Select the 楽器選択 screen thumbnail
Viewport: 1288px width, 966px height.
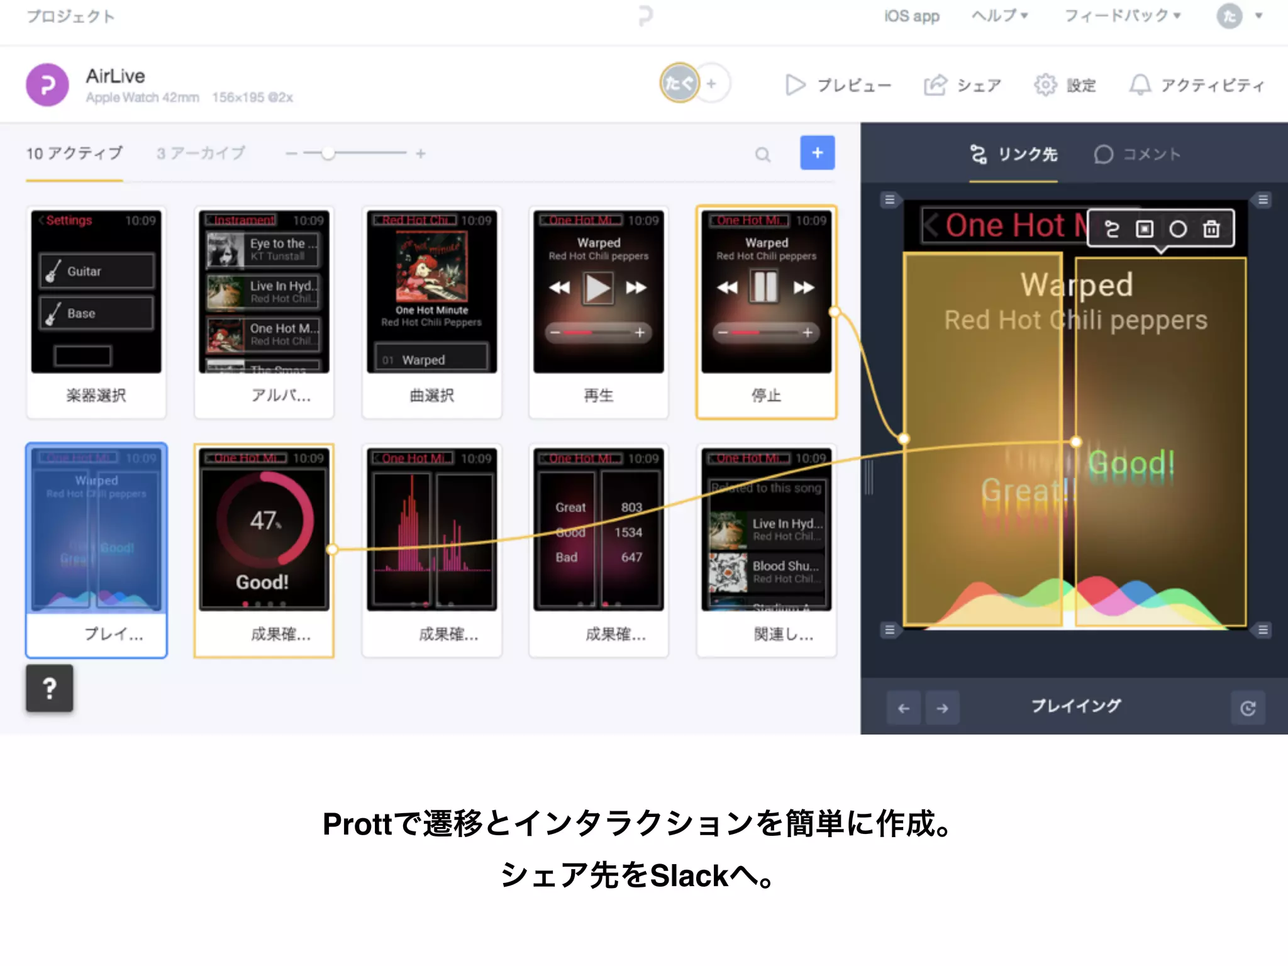point(96,312)
